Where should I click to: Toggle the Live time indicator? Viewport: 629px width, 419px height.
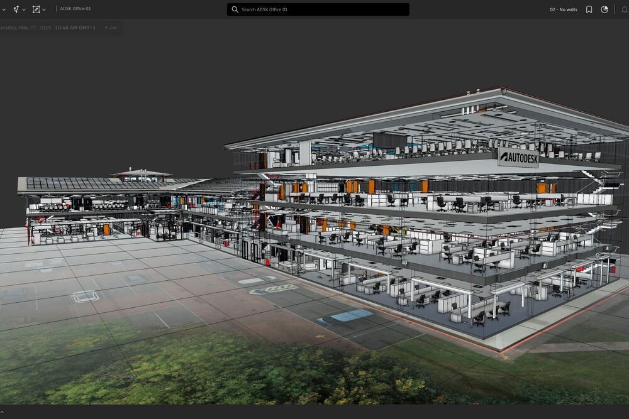coord(111,28)
